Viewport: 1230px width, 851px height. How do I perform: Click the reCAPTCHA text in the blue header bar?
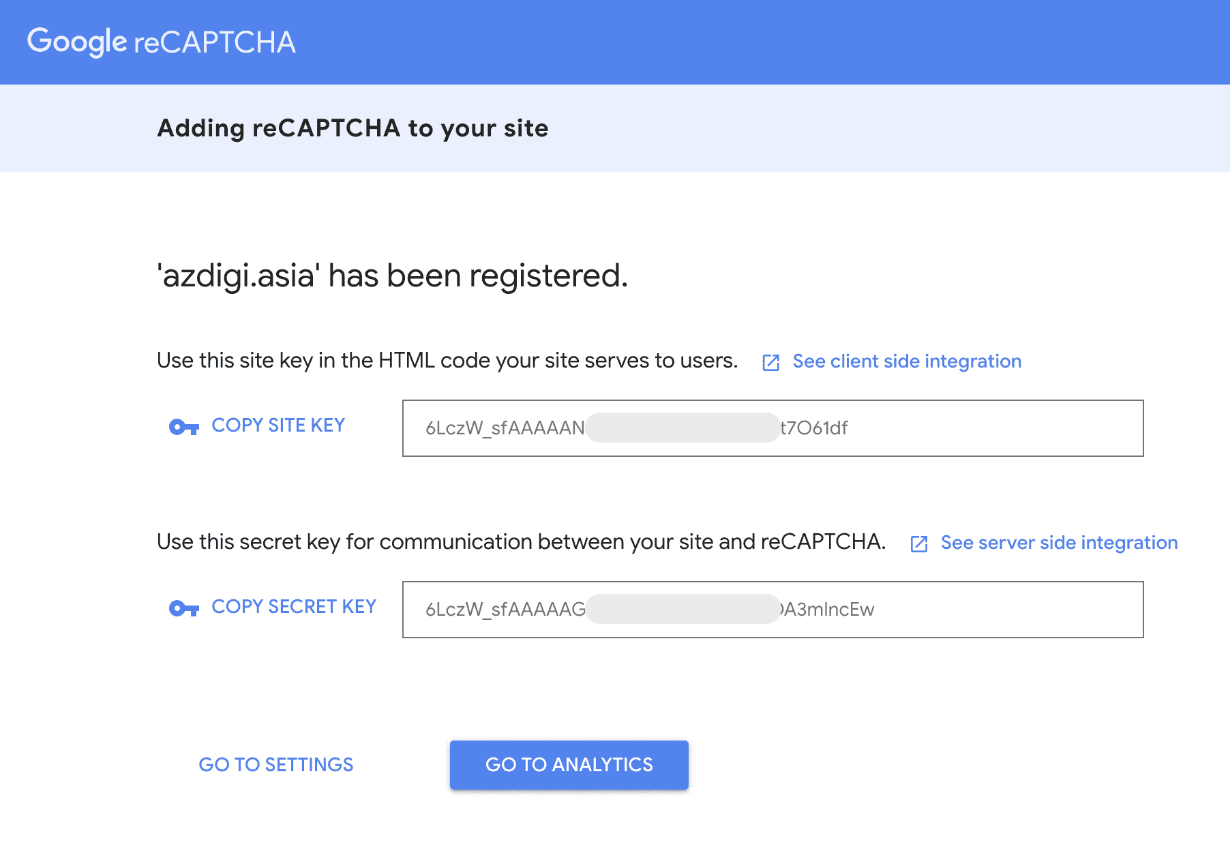point(215,42)
